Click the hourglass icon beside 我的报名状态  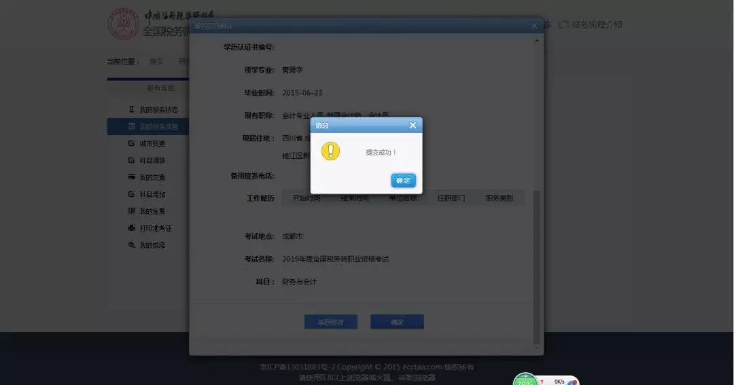132,109
